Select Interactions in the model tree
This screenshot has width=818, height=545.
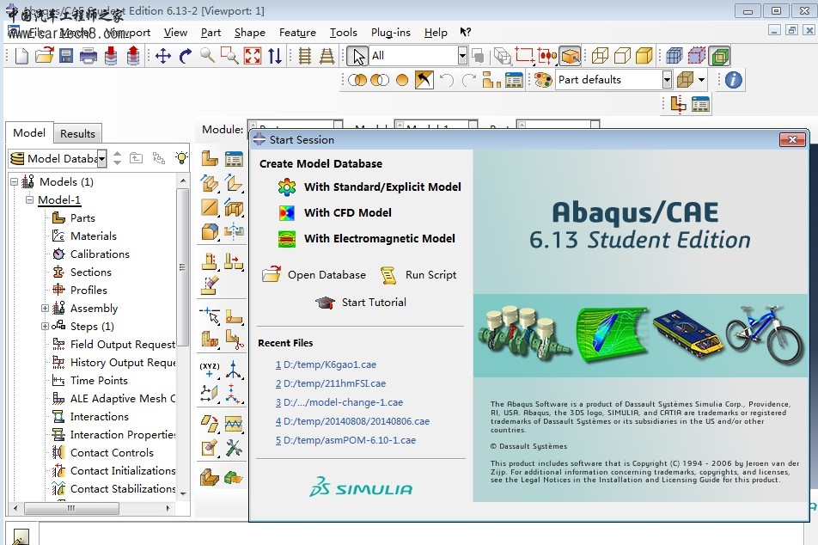[x=89, y=417]
